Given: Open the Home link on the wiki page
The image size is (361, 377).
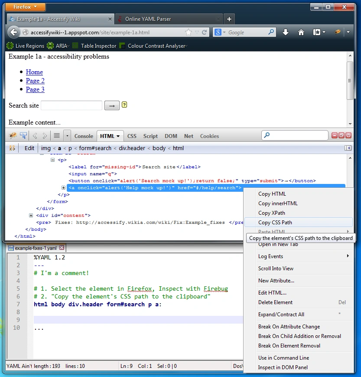Looking at the screenshot, I should (34, 72).
